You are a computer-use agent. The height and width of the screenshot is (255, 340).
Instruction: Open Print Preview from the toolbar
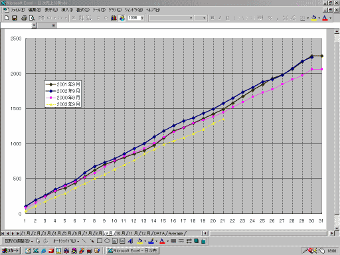(32, 18)
